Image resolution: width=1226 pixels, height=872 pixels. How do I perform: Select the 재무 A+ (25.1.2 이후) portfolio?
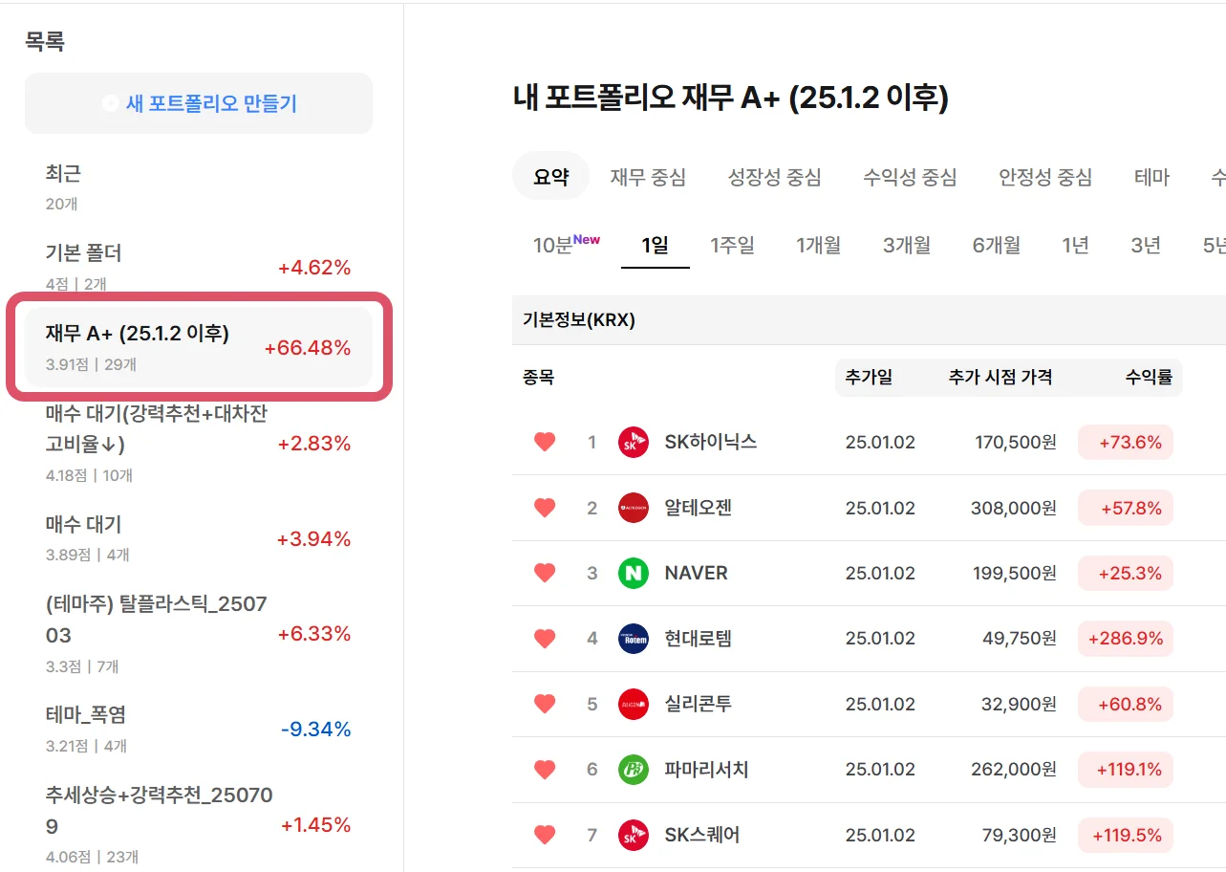pyautogui.click(x=199, y=347)
